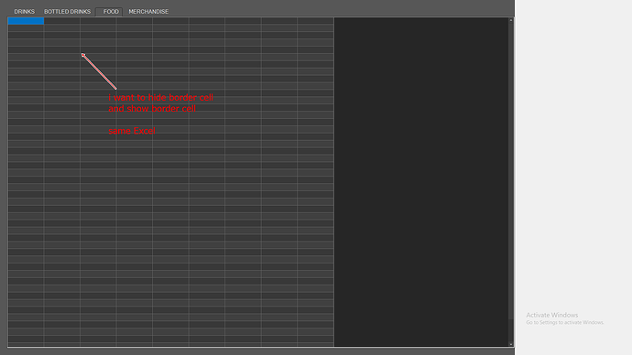Click the scroll-up arrow of the vertical scrollbar
The image size is (632, 355).
[x=511, y=20]
